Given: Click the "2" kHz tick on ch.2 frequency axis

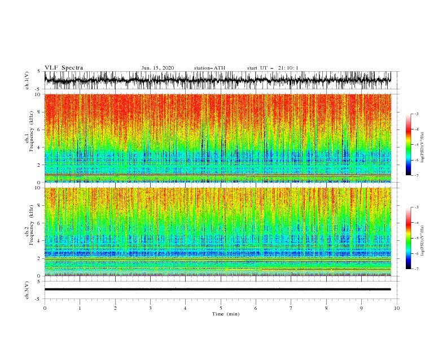Looking at the screenshot, I should pyautogui.click(x=40, y=258).
